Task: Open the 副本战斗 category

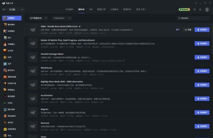Action: pos(12,70)
